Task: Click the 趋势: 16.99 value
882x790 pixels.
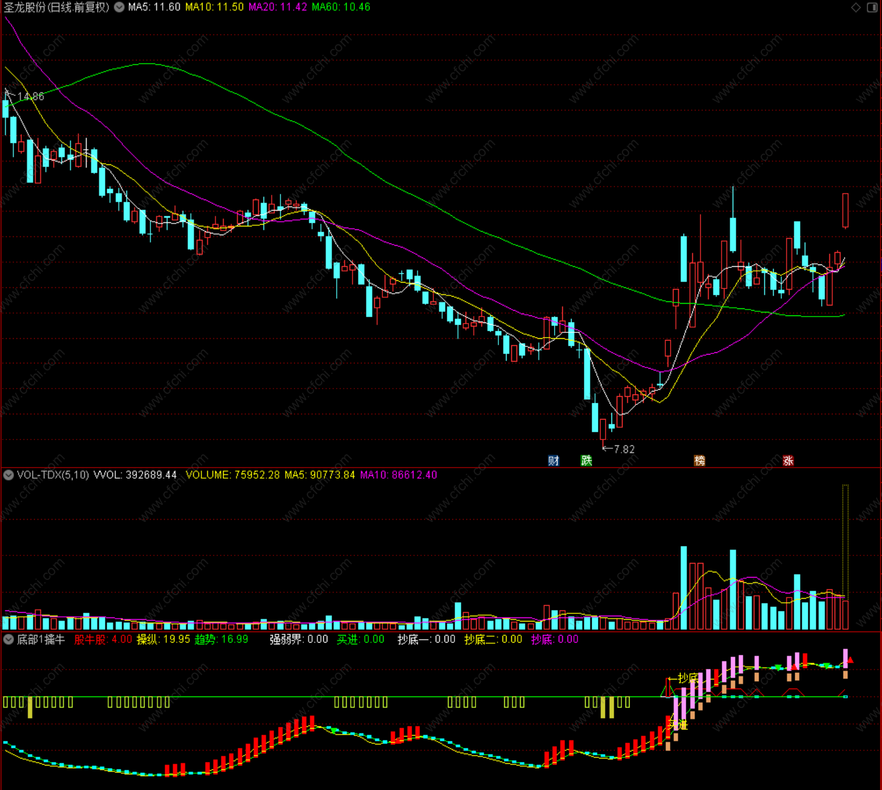Action: coord(221,639)
